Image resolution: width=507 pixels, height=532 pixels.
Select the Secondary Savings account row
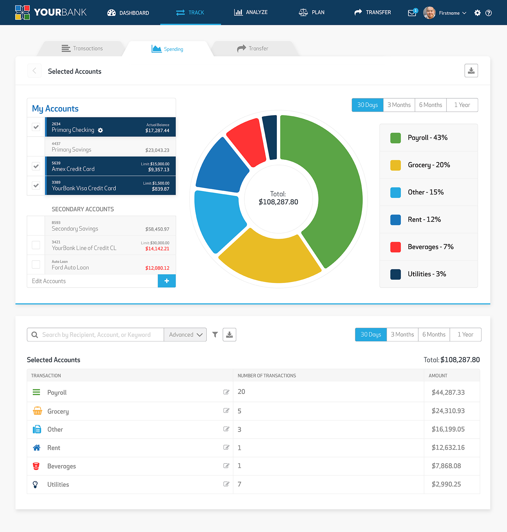pyautogui.click(x=110, y=226)
